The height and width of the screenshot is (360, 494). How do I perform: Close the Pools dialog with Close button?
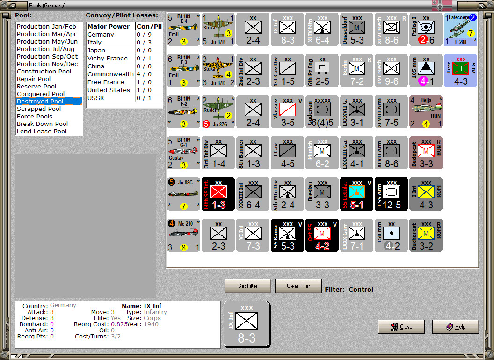401,327
